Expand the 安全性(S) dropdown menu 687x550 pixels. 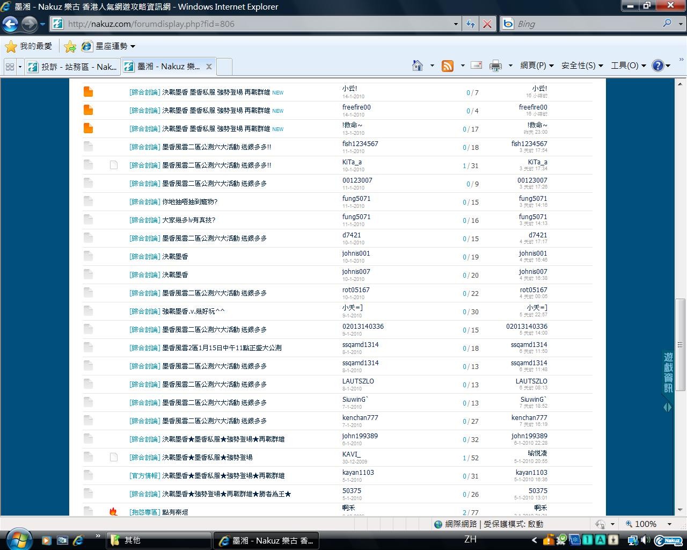582,66
